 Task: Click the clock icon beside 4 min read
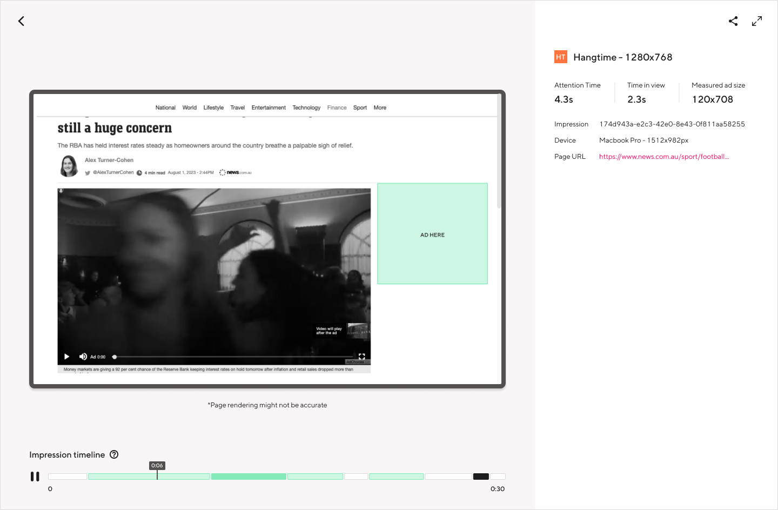(x=139, y=173)
